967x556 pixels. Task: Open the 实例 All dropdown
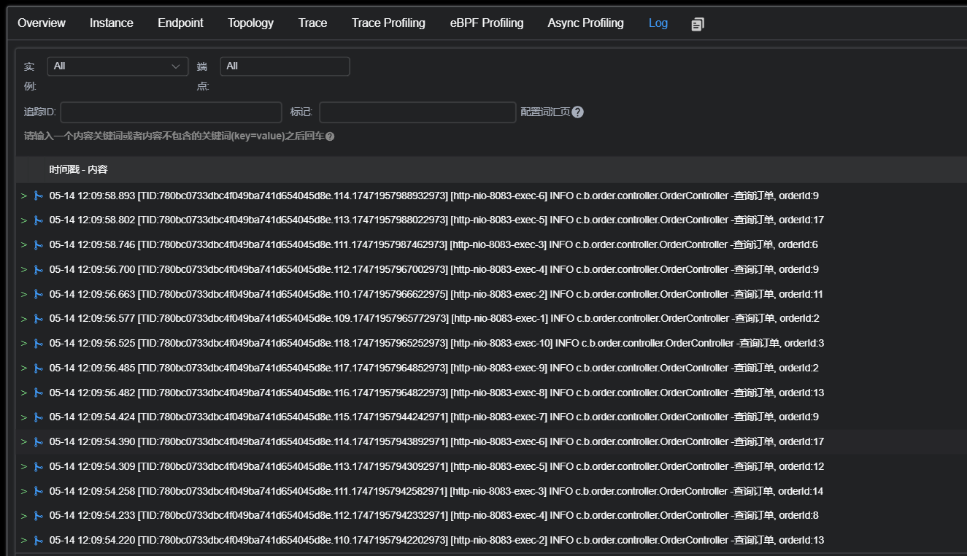[117, 66]
